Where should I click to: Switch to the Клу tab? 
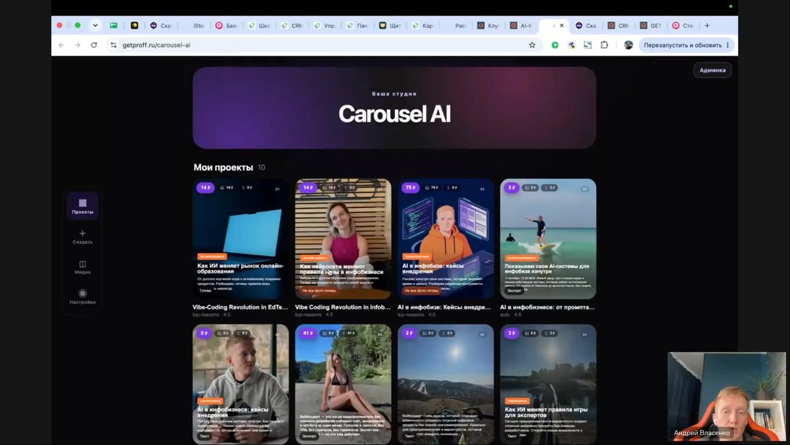(489, 26)
